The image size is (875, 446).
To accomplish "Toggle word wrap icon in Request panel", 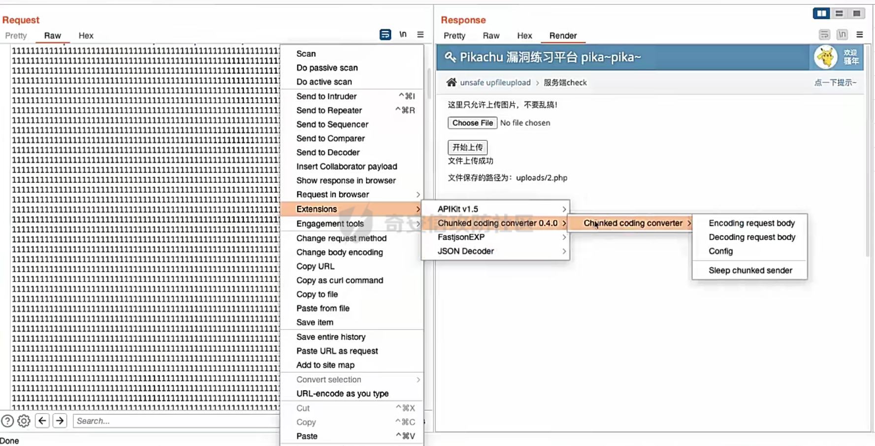I will [x=385, y=34].
